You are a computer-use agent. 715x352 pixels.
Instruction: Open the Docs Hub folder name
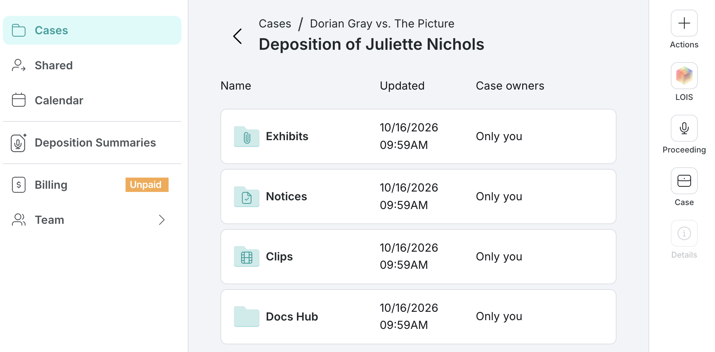click(292, 317)
